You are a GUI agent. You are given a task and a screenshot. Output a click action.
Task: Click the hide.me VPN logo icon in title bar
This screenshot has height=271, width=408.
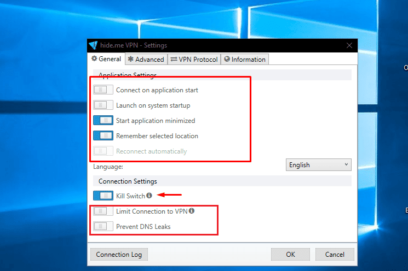click(x=93, y=45)
